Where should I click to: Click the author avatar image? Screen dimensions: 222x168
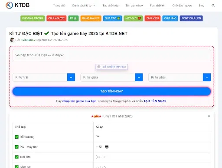coord(12,40)
